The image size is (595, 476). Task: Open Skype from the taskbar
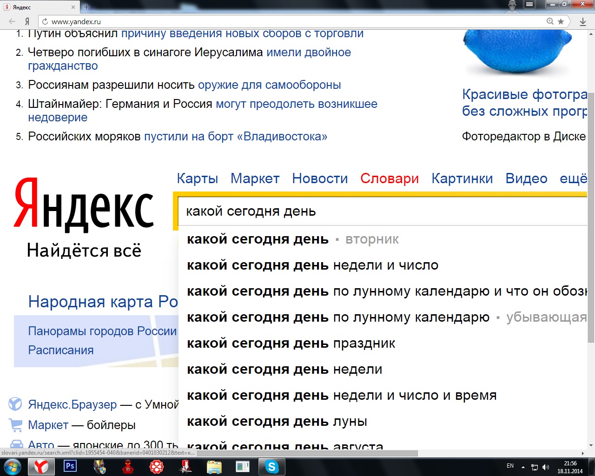point(271,467)
